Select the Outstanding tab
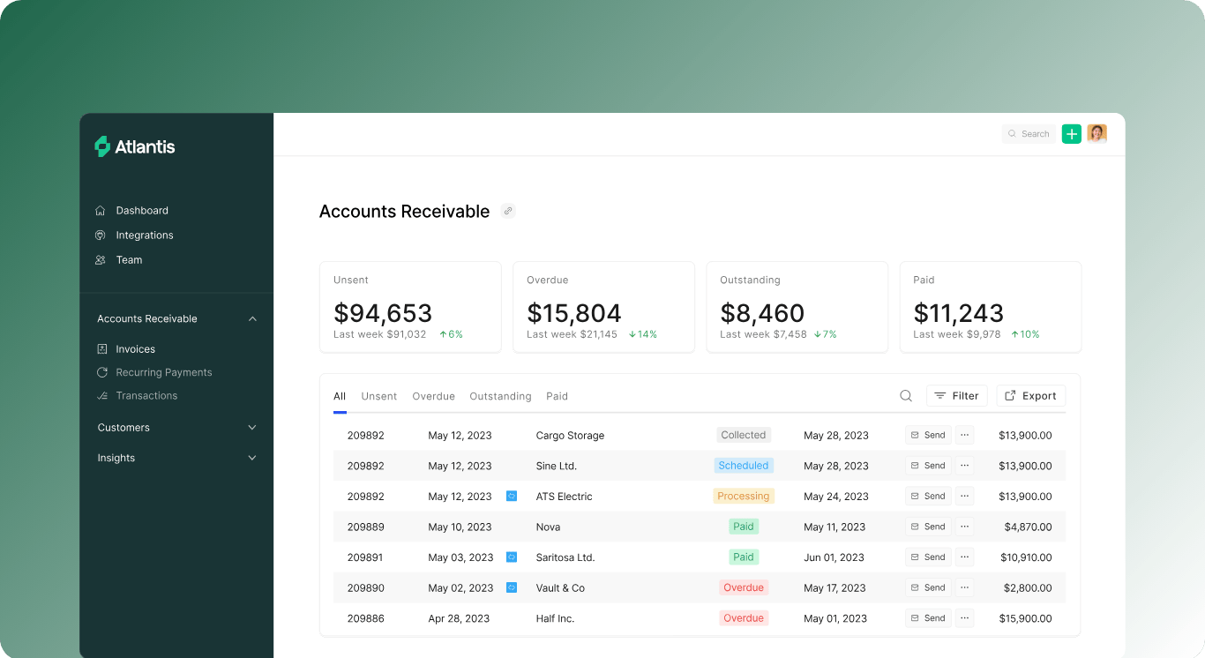The height and width of the screenshot is (658, 1205). [x=500, y=397]
